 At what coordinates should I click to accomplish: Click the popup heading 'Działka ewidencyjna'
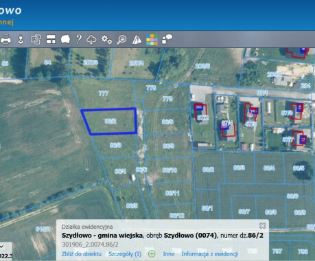pos(87,227)
